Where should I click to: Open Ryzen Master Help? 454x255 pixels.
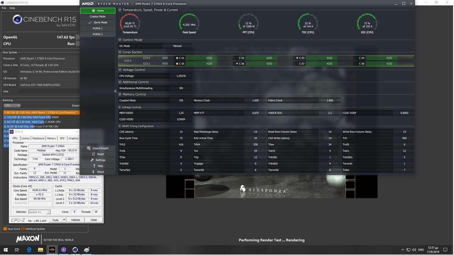tap(98, 166)
